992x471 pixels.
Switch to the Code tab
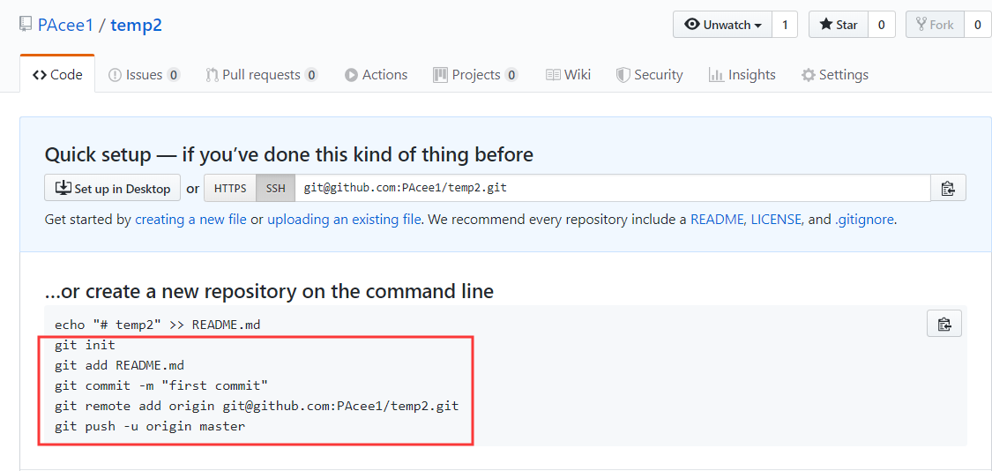click(x=57, y=75)
